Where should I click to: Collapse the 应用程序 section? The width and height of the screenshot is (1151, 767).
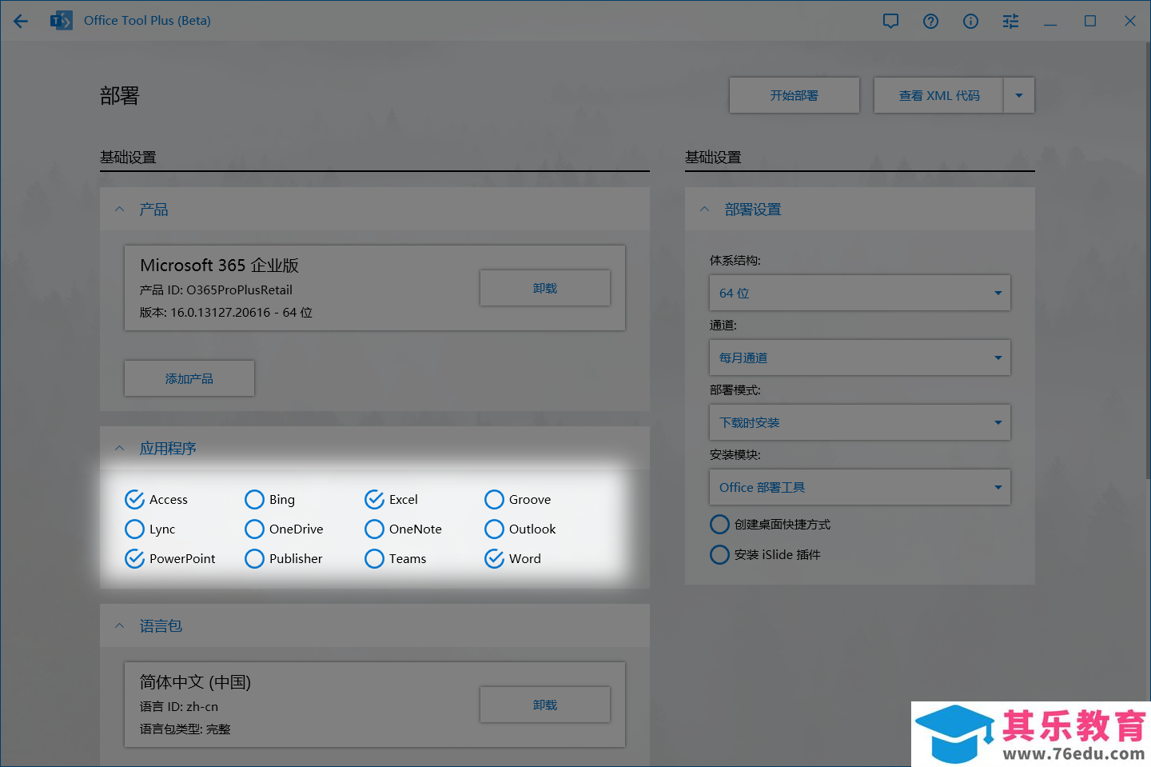click(x=120, y=448)
